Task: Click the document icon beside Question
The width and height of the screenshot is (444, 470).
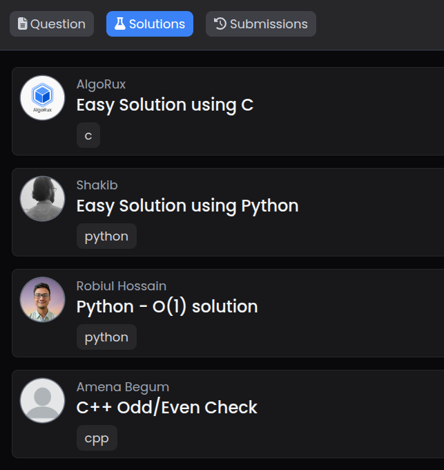Action: point(22,24)
